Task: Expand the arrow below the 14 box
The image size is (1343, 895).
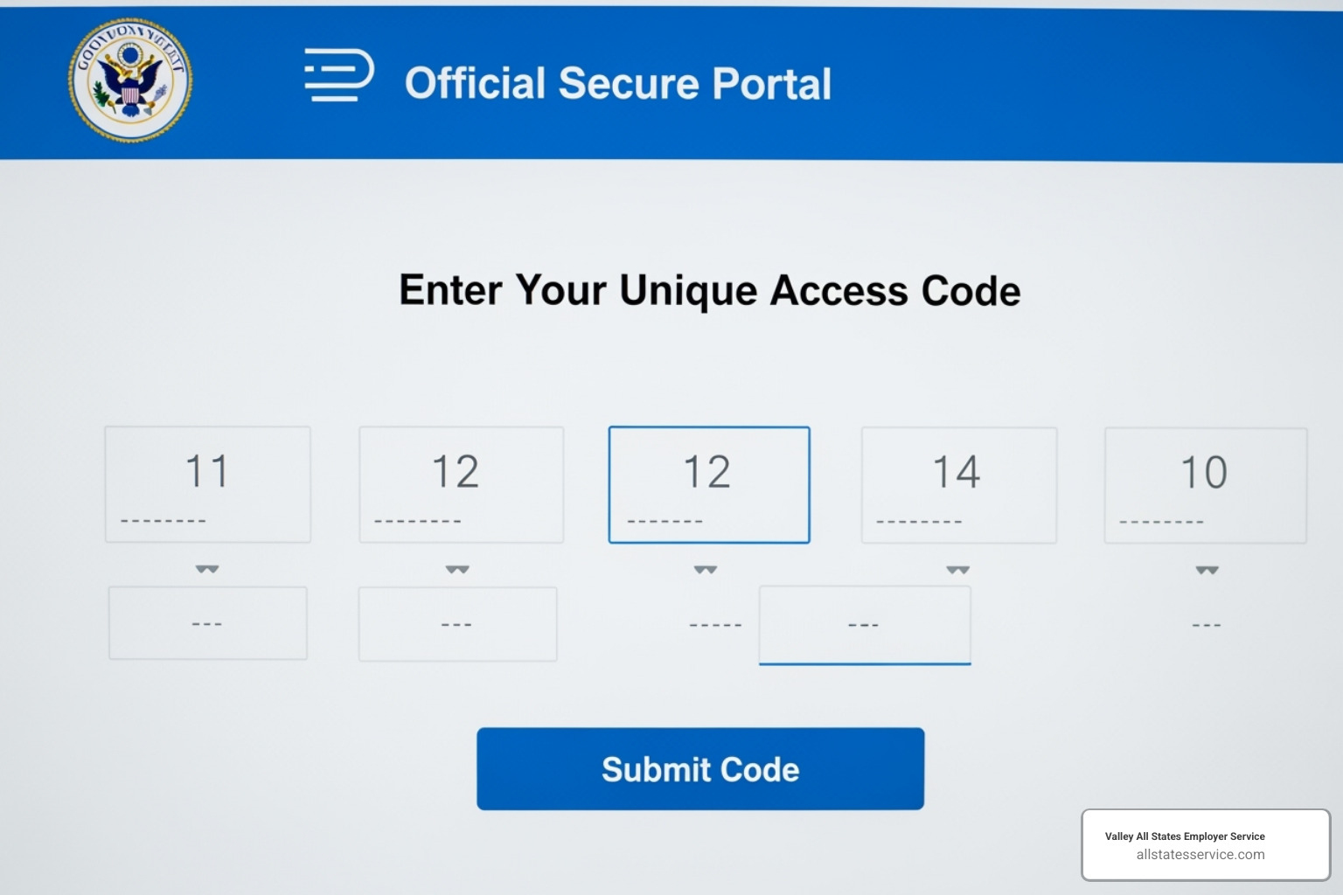Action: point(958,570)
